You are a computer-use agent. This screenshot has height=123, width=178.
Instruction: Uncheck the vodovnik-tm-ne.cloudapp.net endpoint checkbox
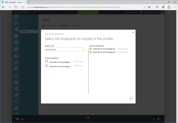(47, 62)
